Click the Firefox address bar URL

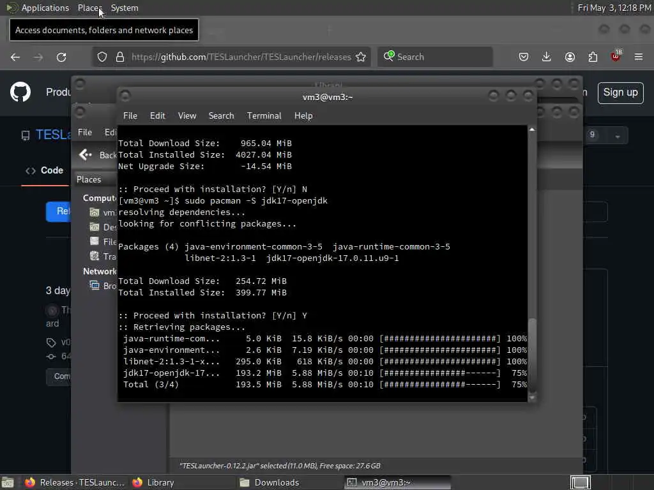pos(241,57)
